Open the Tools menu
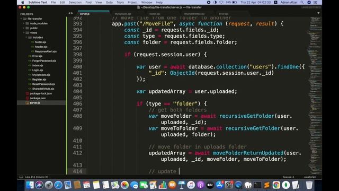Screen dimensions: 339x191 120,2
